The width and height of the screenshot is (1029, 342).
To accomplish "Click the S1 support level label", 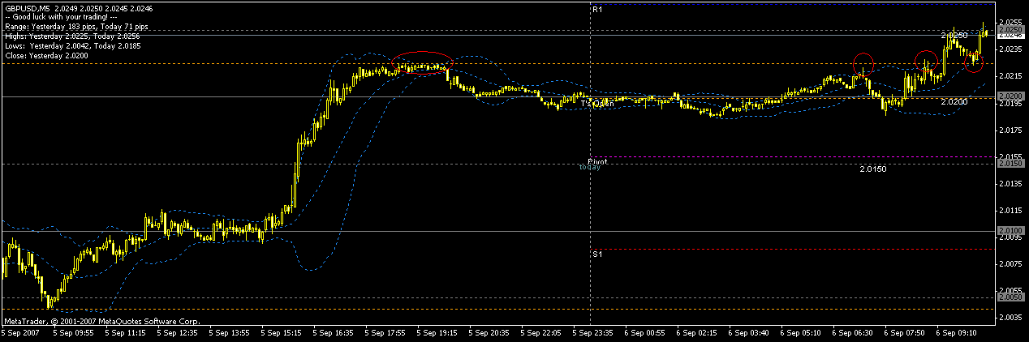I will tap(597, 254).
